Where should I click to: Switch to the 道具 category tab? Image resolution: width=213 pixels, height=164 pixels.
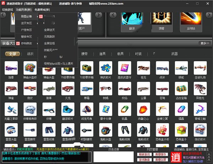[x=103, y=54]
